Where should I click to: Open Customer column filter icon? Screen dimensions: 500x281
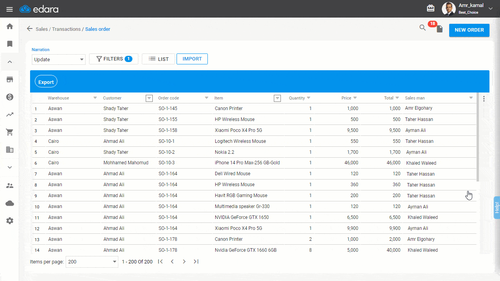(x=149, y=98)
